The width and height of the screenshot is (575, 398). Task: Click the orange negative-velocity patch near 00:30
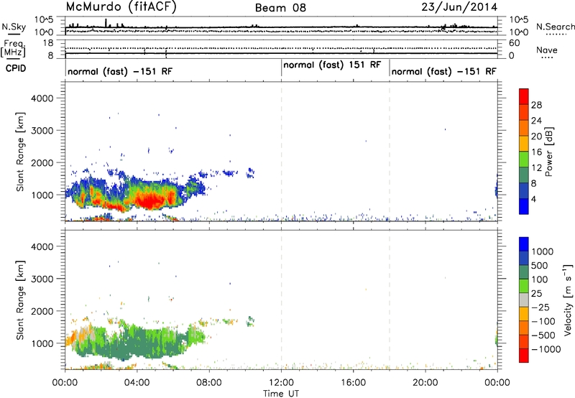(x=70, y=339)
